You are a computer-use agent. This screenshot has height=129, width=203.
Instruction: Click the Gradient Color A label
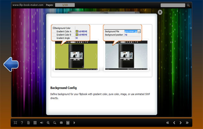click(x=64, y=31)
